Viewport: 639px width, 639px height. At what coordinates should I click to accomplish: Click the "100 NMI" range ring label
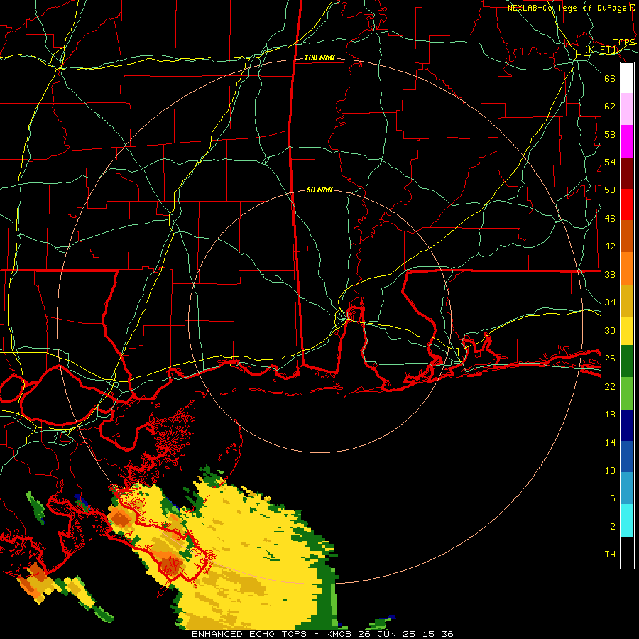click(x=319, y=58)
